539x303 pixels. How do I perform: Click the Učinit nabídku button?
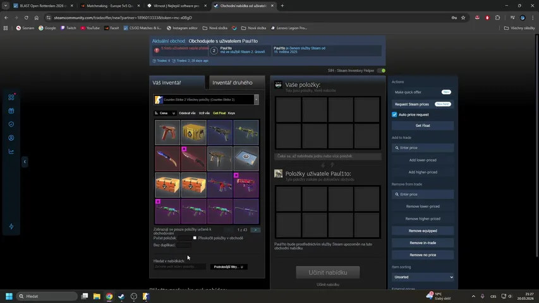(327, 273)
